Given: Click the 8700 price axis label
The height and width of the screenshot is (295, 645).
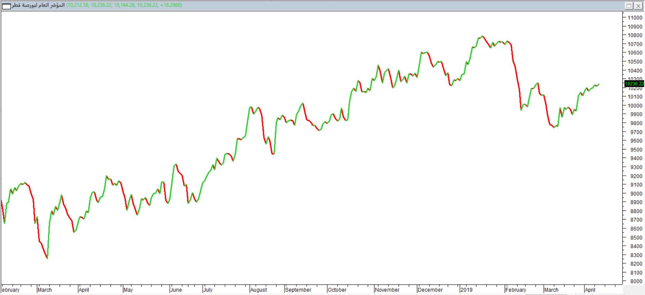Looking at the screenshot, I should (636, 220).
